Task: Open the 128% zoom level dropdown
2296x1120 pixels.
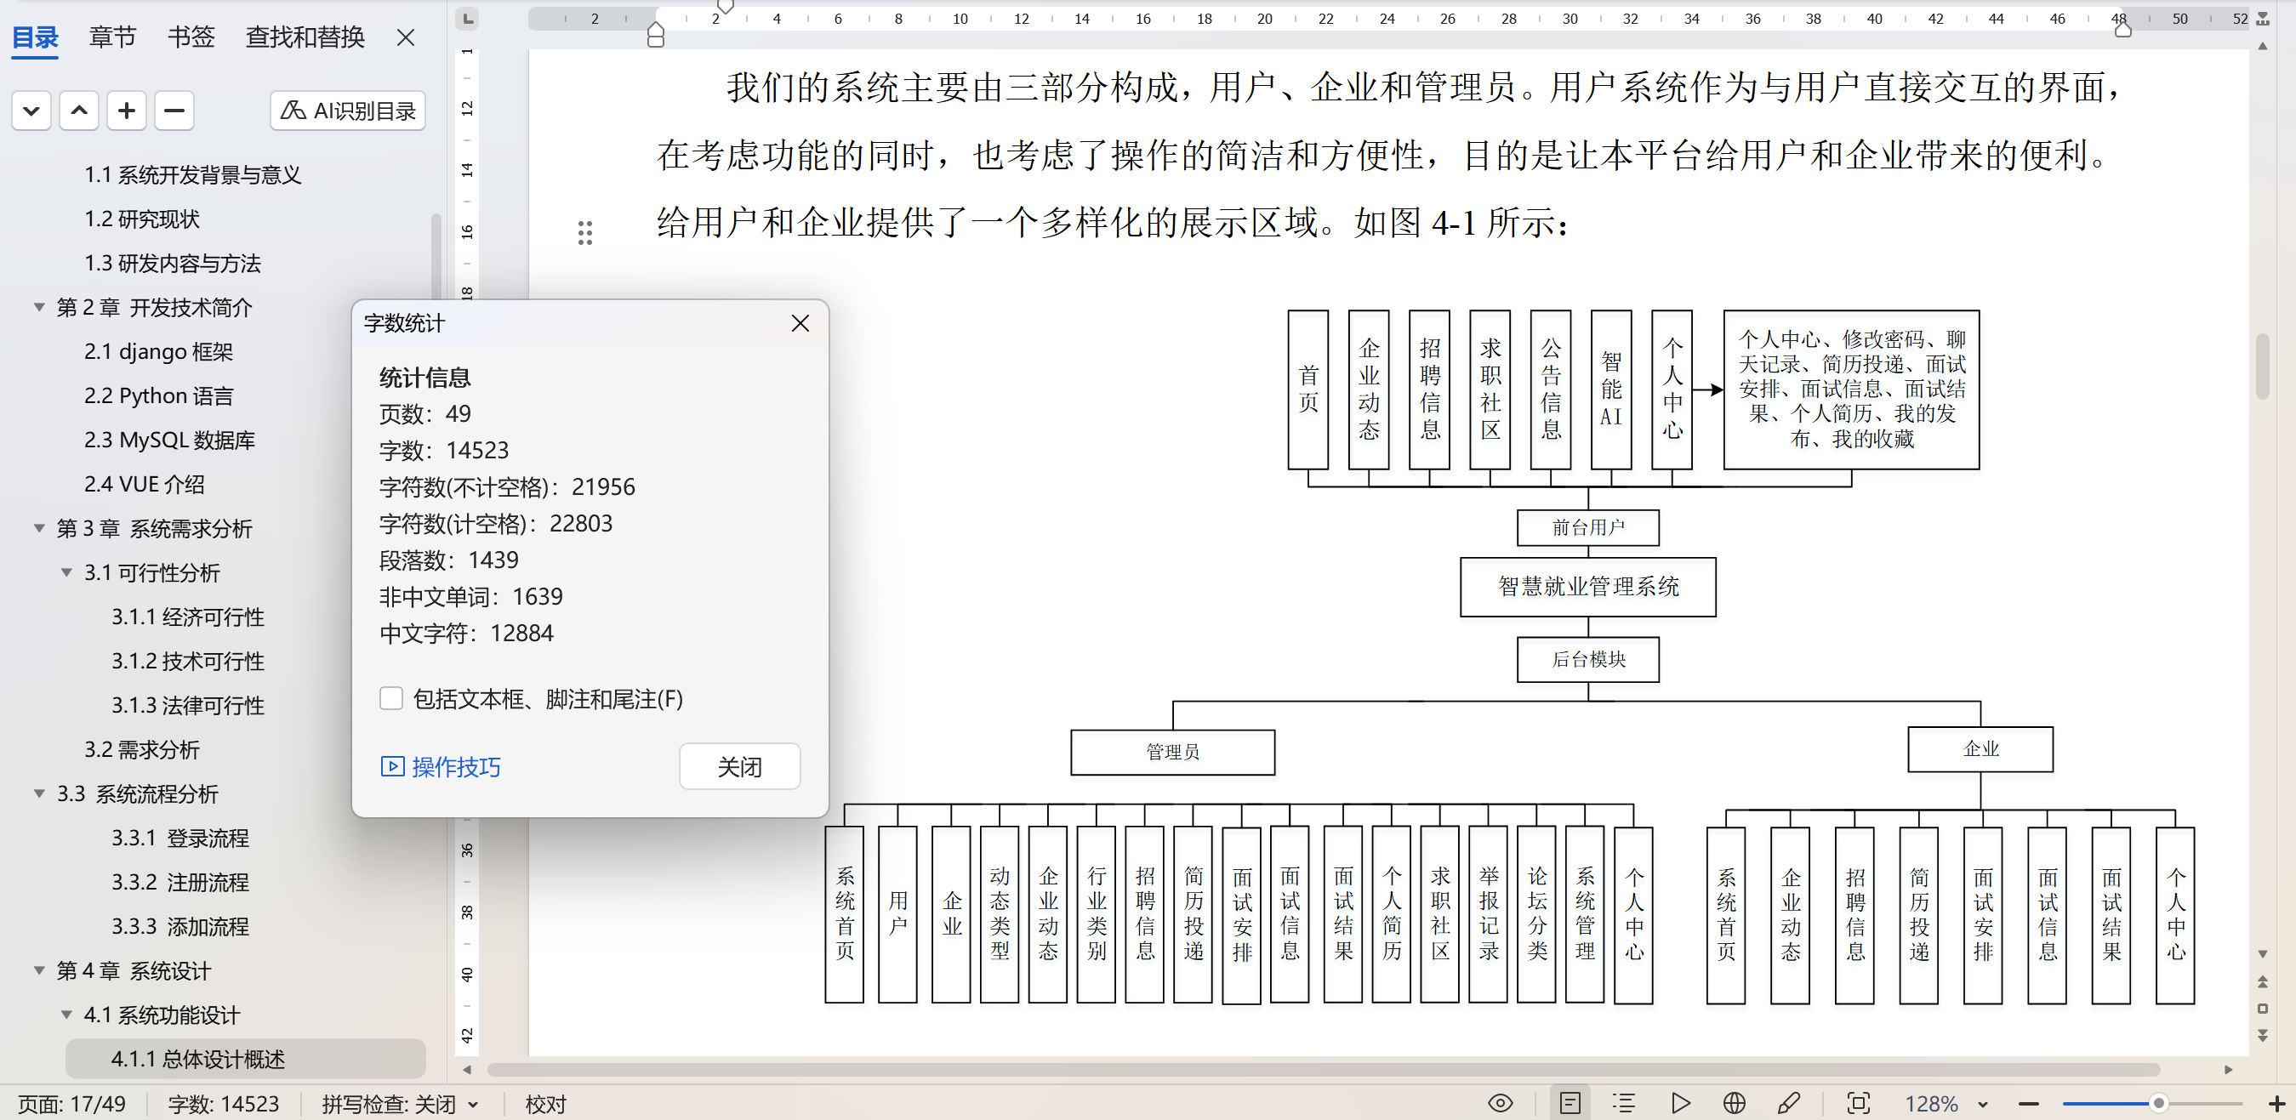Action: 1983,1105
